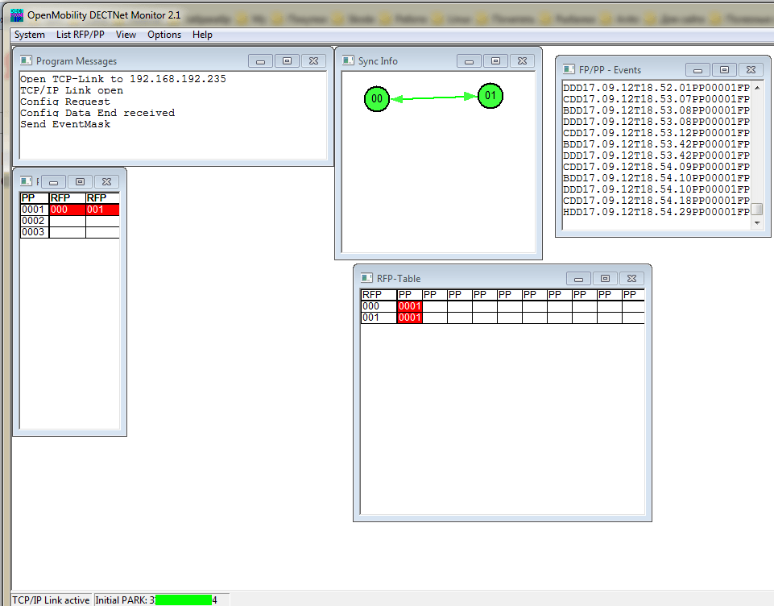Click the FP/PP - Events window icon
Screen dimensions: 774x606
tap(569, 69)
